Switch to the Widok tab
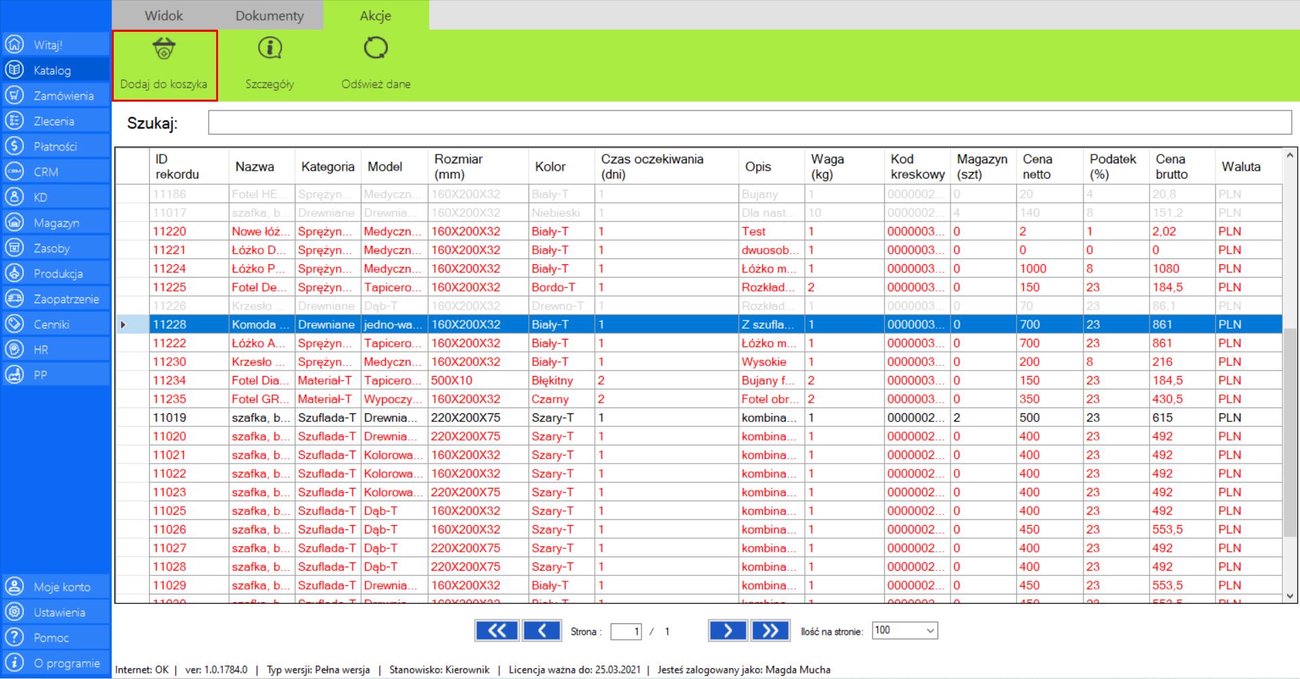1300x679 pixels. (163, 16)
